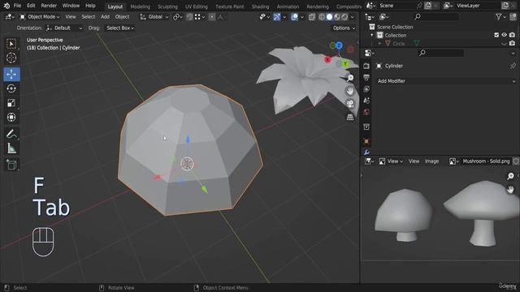Open the Edit menu
520x292 pixels.
coord(31,6)
